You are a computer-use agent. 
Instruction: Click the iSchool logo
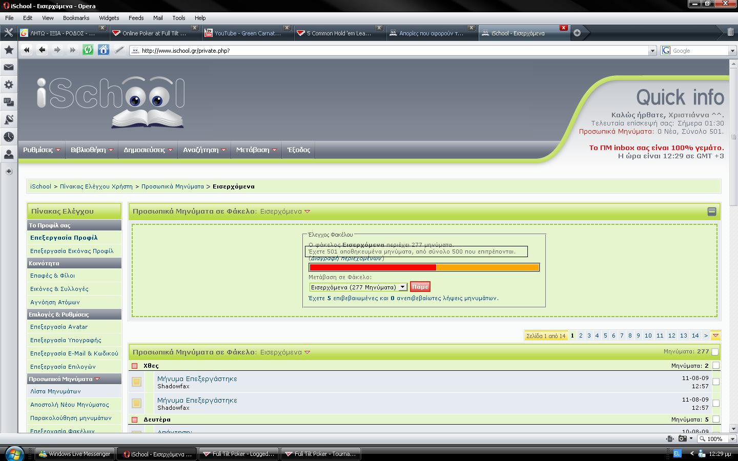pyautogui.click(x=110, y=101)
